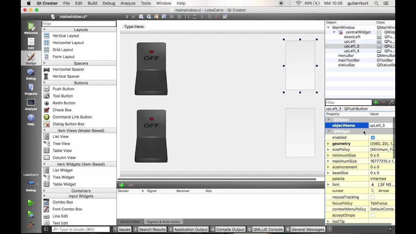The image size is (416, 234).
Task: Toggle the acceptDrops property checkbox
Action: (373, 215)
